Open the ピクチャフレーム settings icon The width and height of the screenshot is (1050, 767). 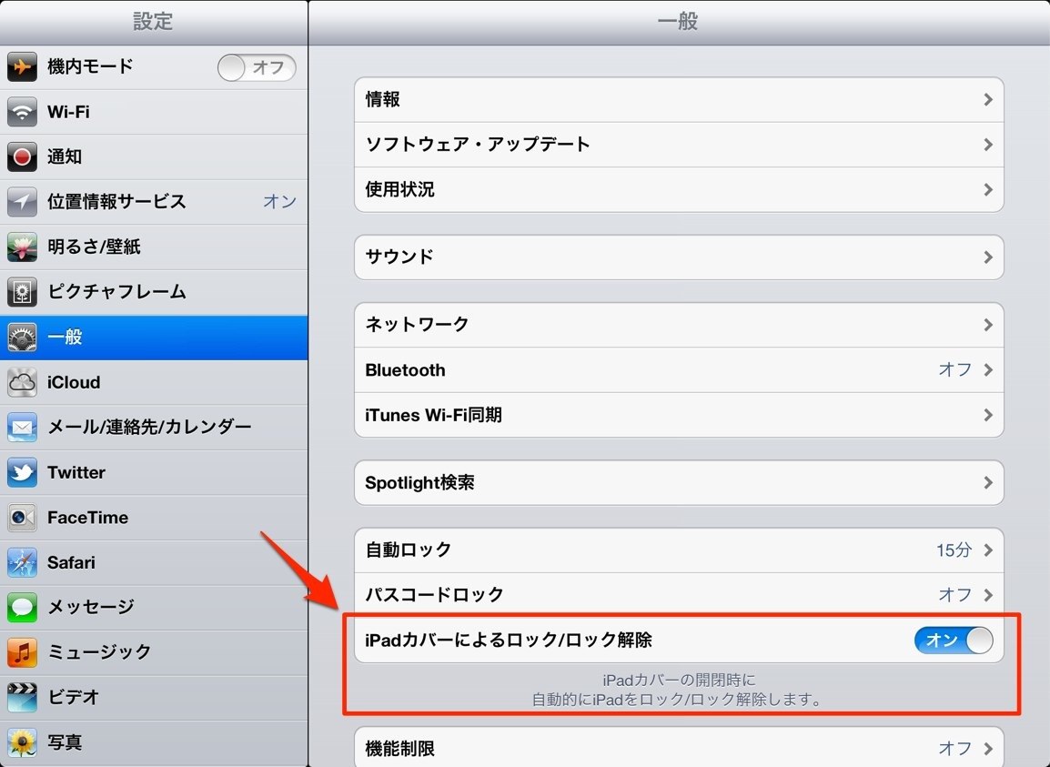pos(22,292)
